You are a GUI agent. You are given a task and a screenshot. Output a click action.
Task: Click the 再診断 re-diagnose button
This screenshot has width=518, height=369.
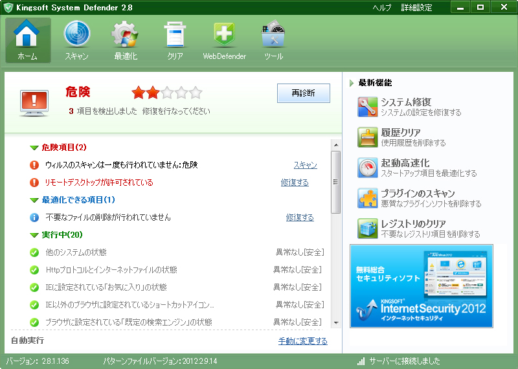(303, 93)
